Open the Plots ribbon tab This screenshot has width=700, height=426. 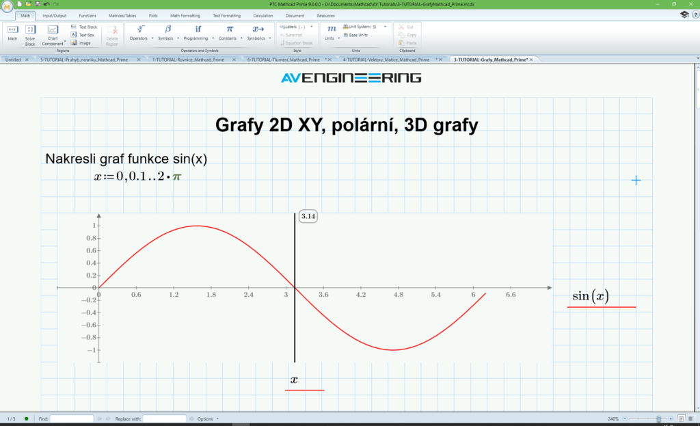[x=153, y=16]
